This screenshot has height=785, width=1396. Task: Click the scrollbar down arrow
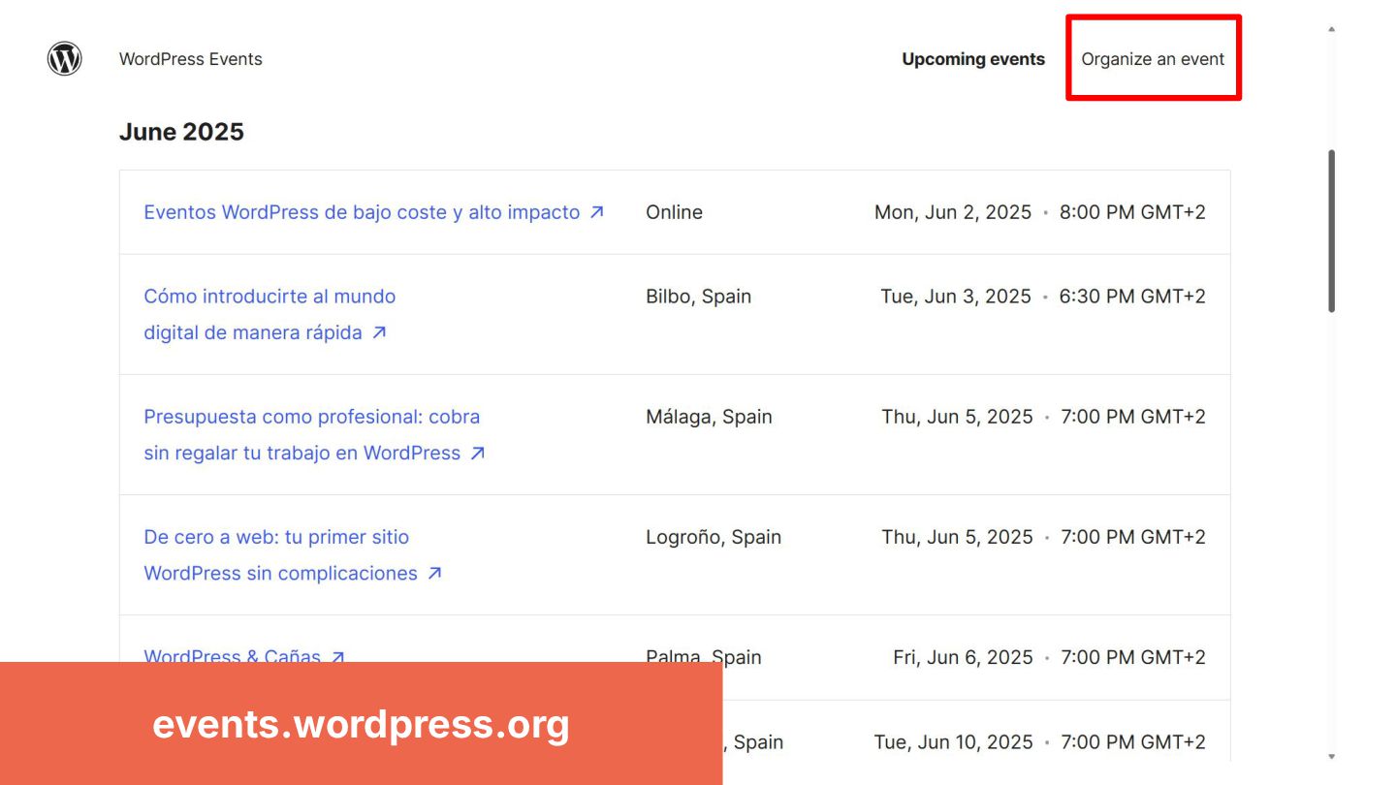1332,756
